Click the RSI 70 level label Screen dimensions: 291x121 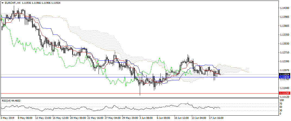282,103
